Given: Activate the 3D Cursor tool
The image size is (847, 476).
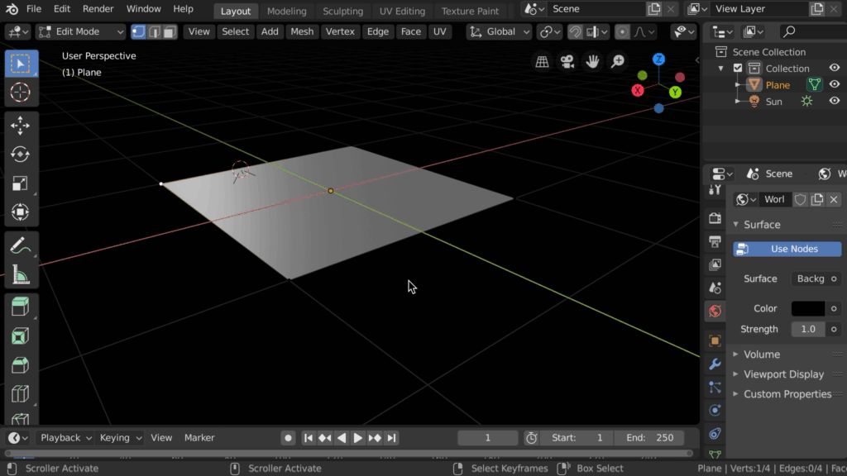Looking at the screenshot, I should 21,93.
